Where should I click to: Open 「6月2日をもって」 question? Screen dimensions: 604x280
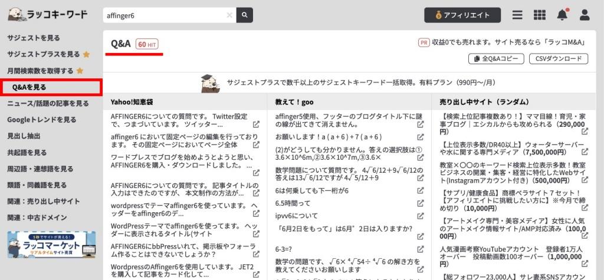[344, 228]
